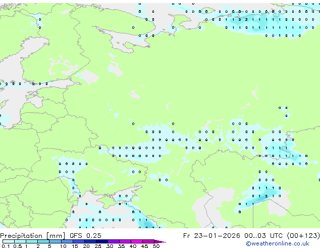The image size is (320, 248).
Task: Click the legend scale value "25"
Action: 98,246
